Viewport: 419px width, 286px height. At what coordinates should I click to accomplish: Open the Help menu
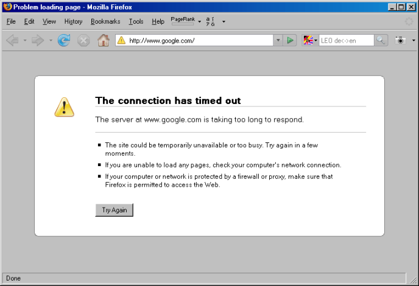158,22
